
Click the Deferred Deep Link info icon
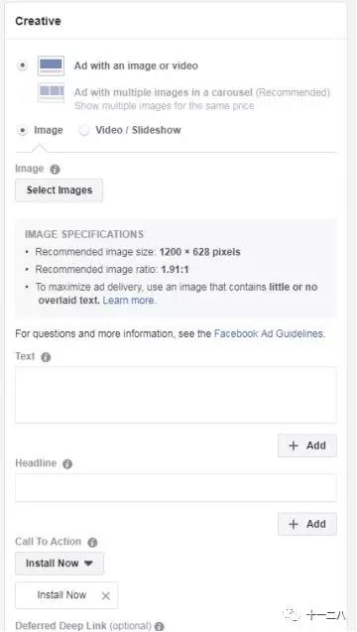click(159, 626)
